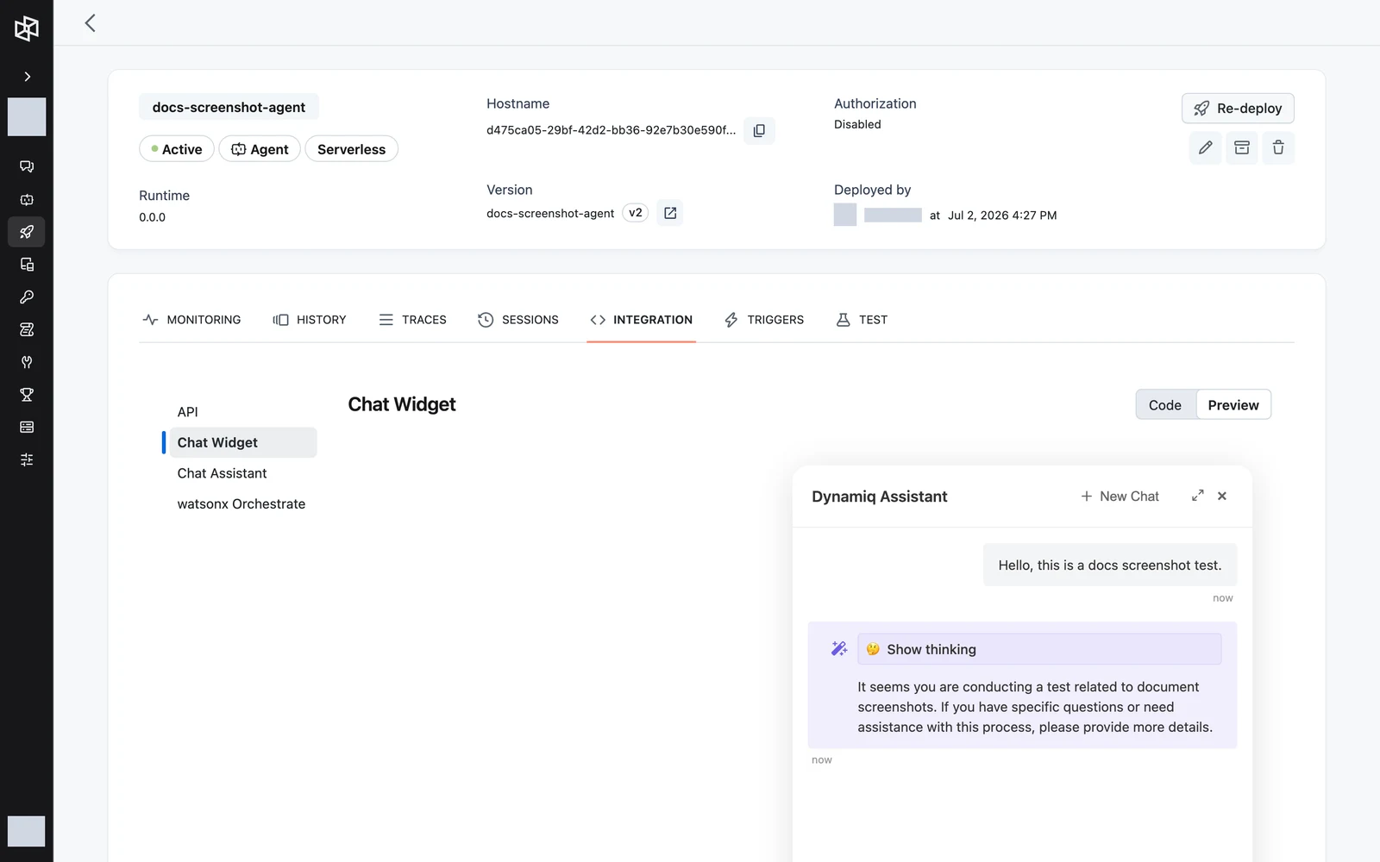Archive the deployment with the box icon
Image resolution: width=1380 pixels, height=862 pixels.
(1242, 148)
